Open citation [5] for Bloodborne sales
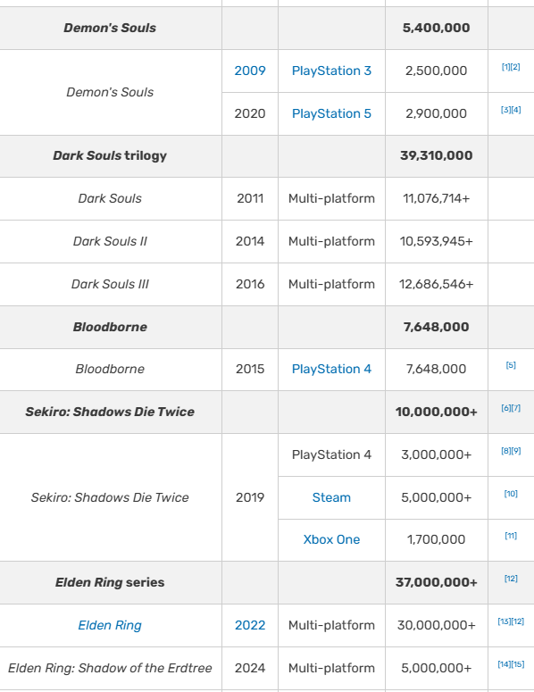Viewport: 534px width, 692px height. (511, 365)
